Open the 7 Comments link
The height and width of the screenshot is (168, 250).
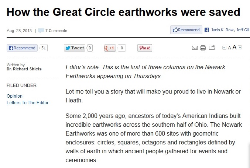coord(56,31)
